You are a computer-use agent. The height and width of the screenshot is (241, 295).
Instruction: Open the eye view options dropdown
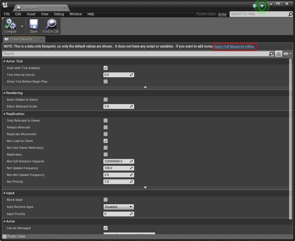point(288,54)
